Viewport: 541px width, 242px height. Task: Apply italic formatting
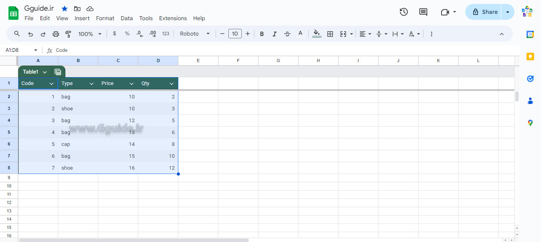(x=275, y=34)
